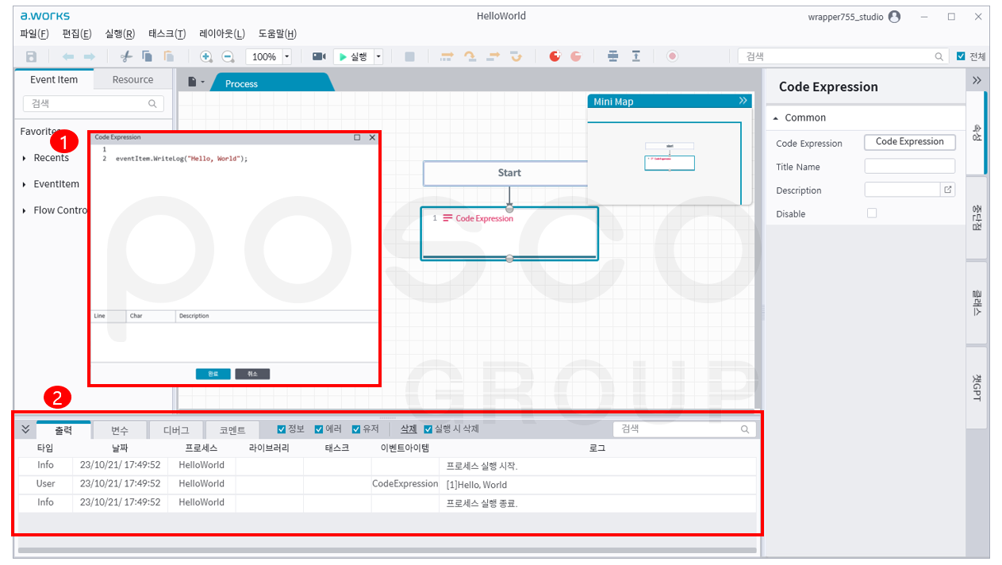Viewport: 1002px width, 565px height.
Task: Click the green 실행 run button
Action: click(x=352, y=57)
